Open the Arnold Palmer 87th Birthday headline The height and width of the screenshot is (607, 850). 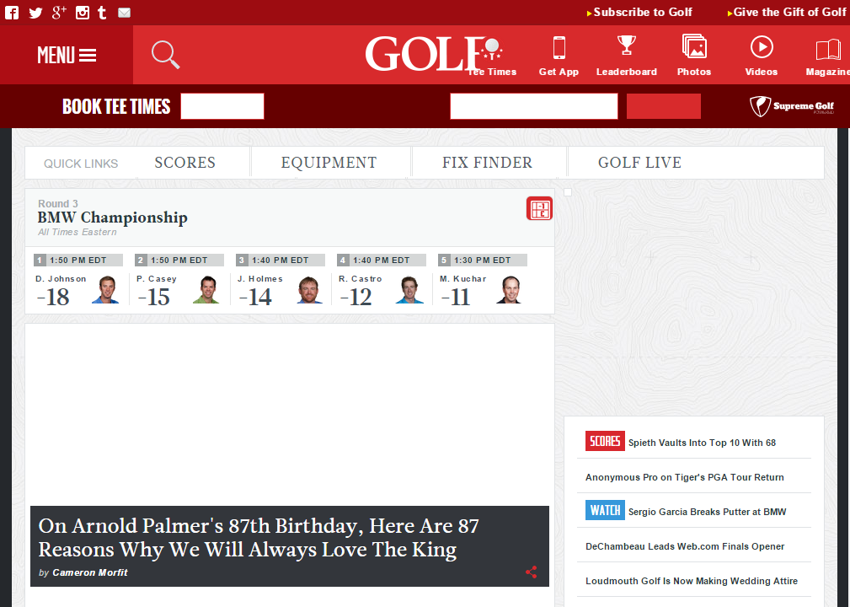pos(259,538)
